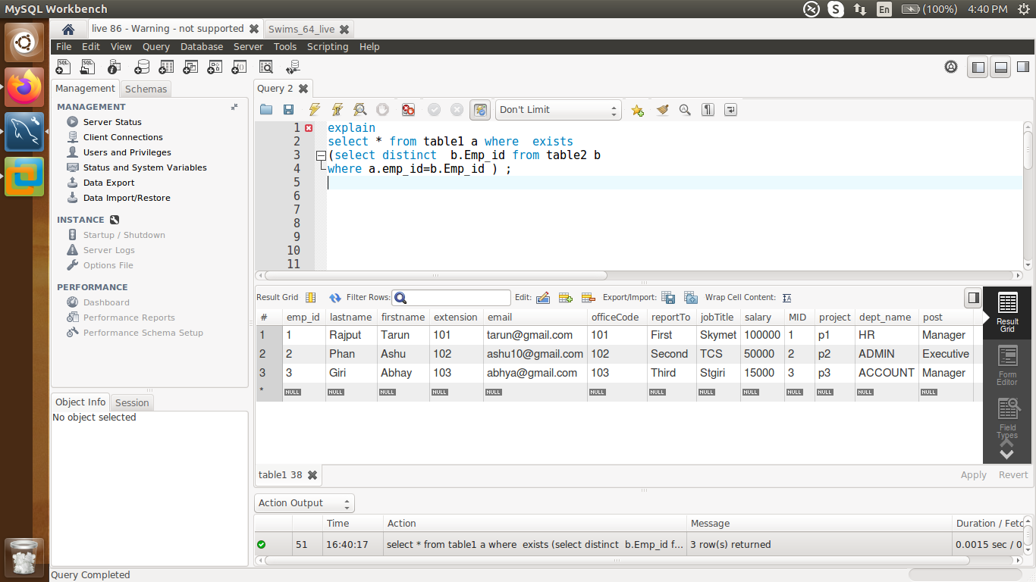Toggle word wrapping in editor

[730, 110]
